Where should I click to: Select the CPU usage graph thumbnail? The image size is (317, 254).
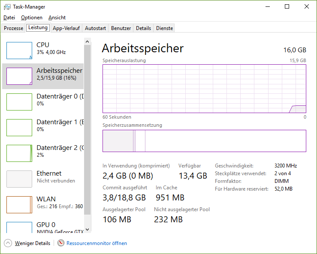pos(19,51)
